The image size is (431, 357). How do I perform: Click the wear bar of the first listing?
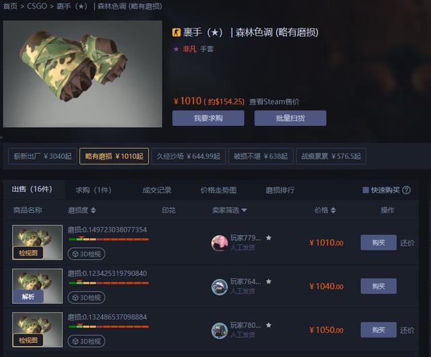pyautogui.click(x=108, y=239)
